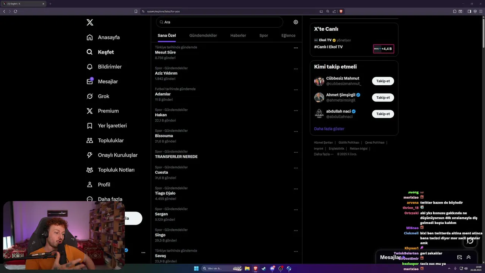Open Hizmet Şartları link
The height and width of the screenshot is (273, 485).
click(x=323, y=143)
